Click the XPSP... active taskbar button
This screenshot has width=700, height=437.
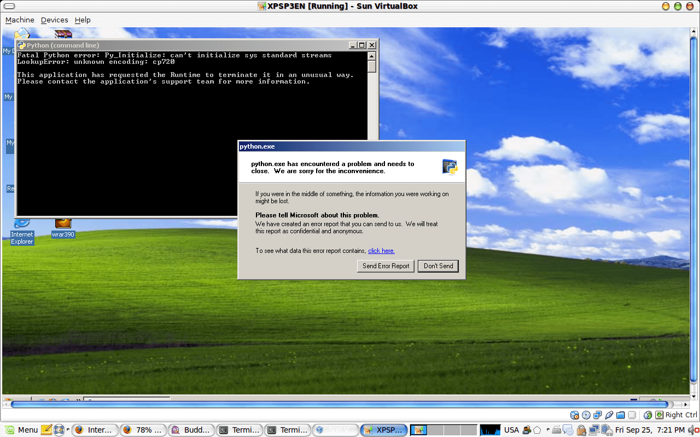click(384, 430)
